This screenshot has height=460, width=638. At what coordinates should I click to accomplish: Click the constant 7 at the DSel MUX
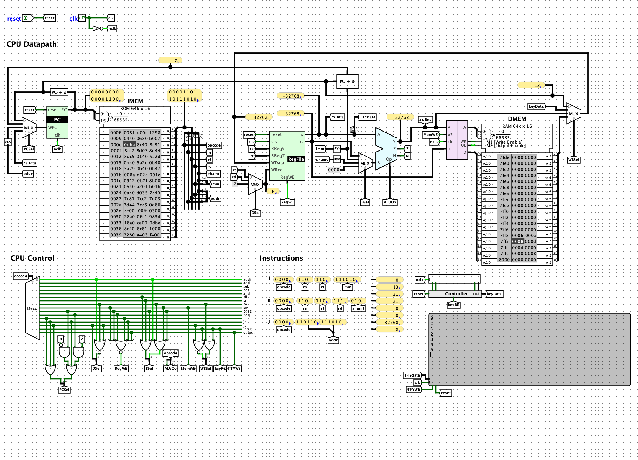(235, 184)
